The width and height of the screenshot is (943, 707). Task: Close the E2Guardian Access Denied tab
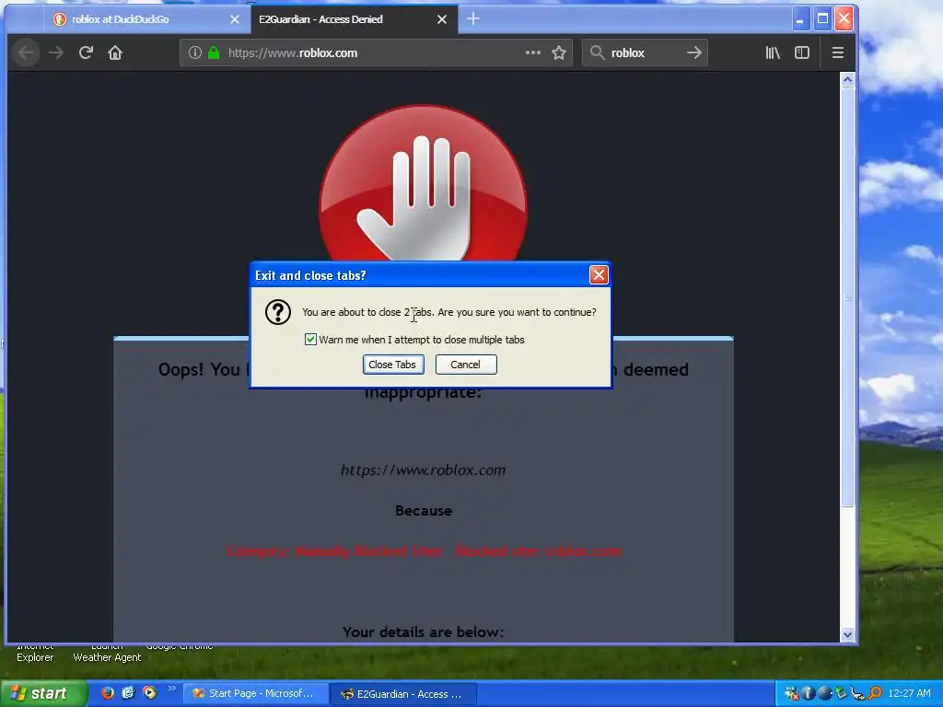click(442, 19)
